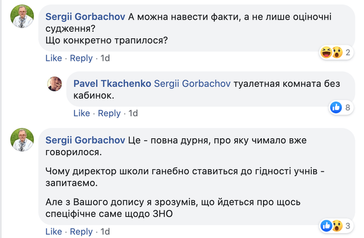The image size is (364, 238).
Task: Open Pavel Tkachenko's profile picture
Action: click(55, 84)
